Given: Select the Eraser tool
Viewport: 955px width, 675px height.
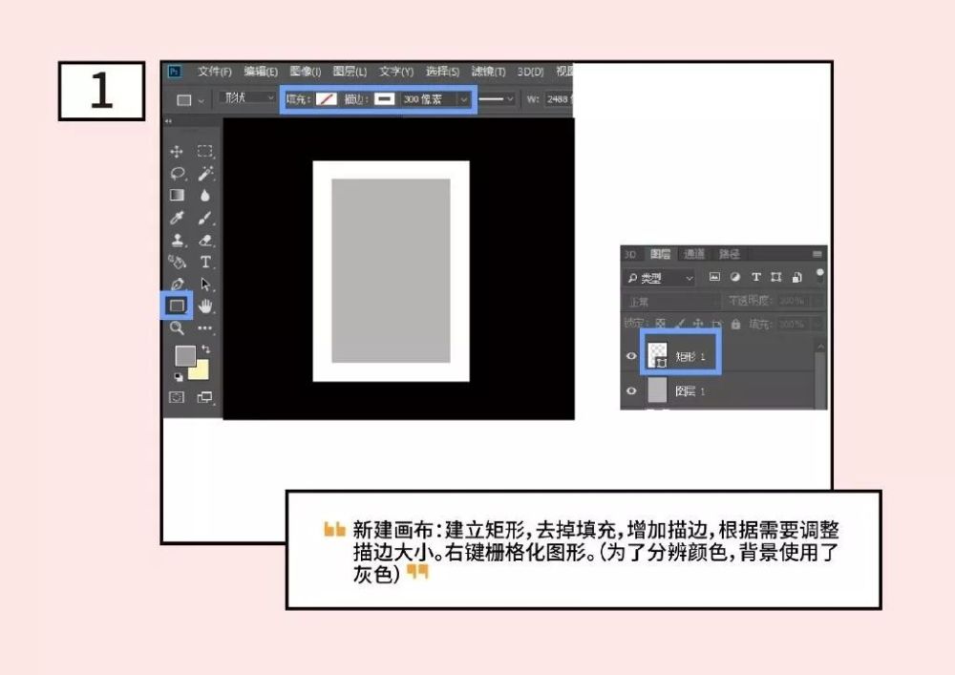Looking at the screenshot, I should (x=205, y=240).
